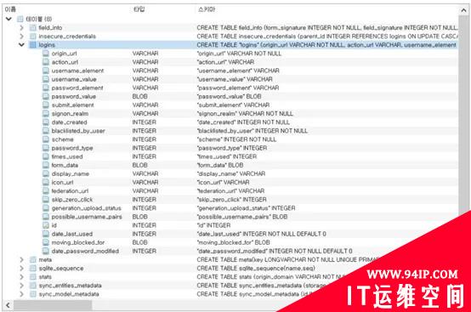Click the vertical scrollbar up arrow
Screen dimensions: 471x312
pyautogui.click(x=463, y=10)
